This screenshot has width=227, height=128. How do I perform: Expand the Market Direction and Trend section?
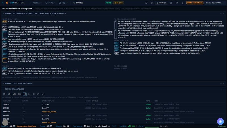coord(3,83)
